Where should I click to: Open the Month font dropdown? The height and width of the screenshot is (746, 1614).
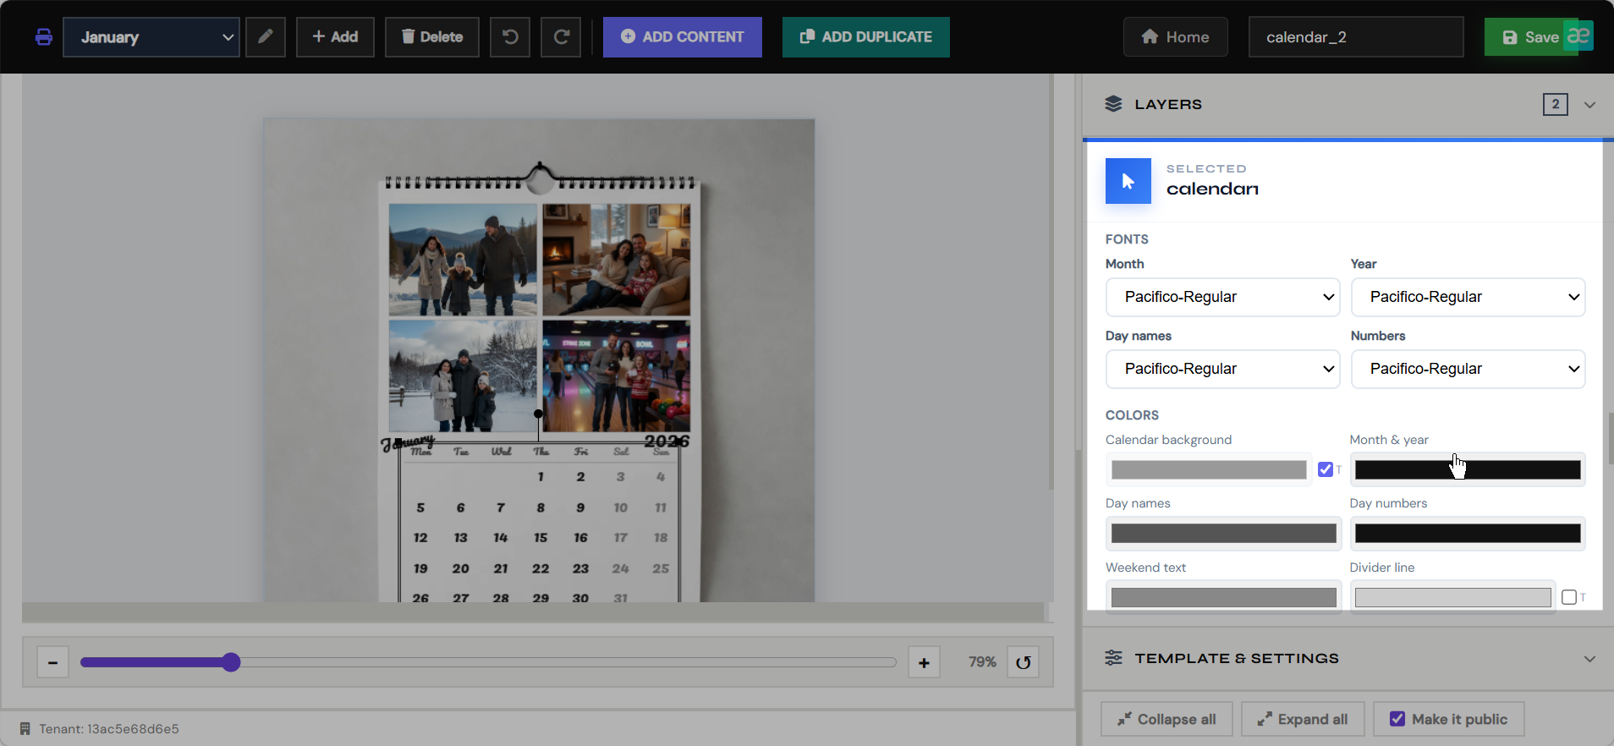coord(1222,297)
